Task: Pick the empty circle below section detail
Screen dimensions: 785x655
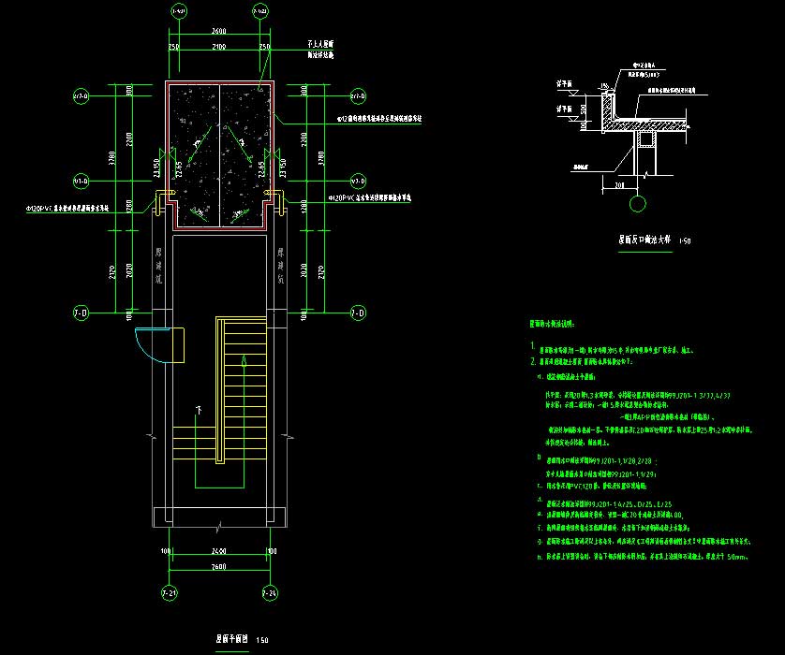Action: point(636,203)
